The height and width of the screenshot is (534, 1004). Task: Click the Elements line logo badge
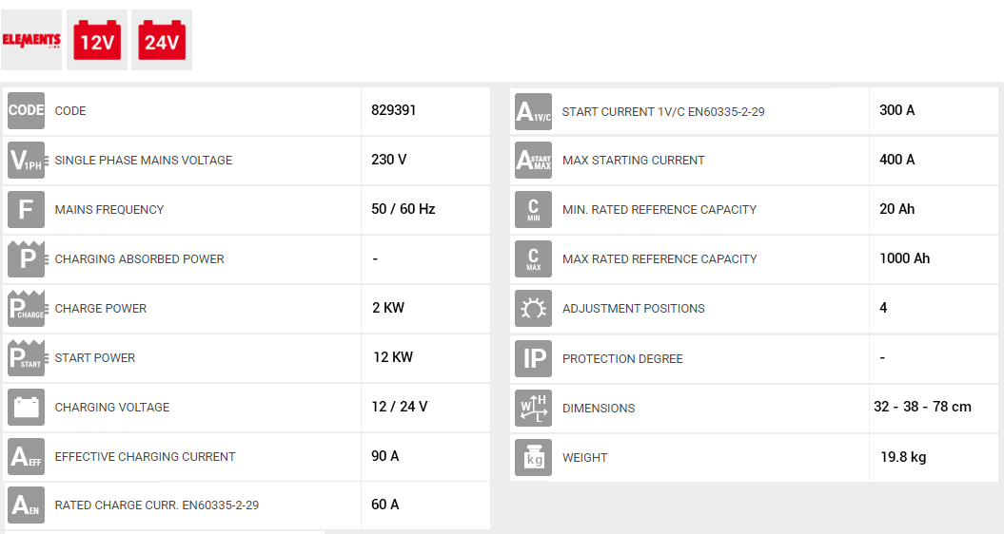(31, 40)
